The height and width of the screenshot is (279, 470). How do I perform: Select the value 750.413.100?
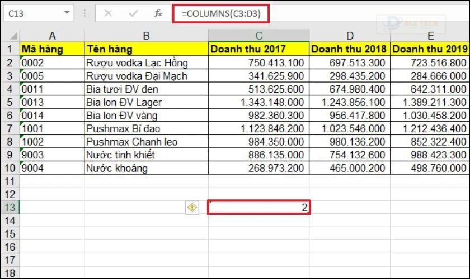[x=259, y=63]
